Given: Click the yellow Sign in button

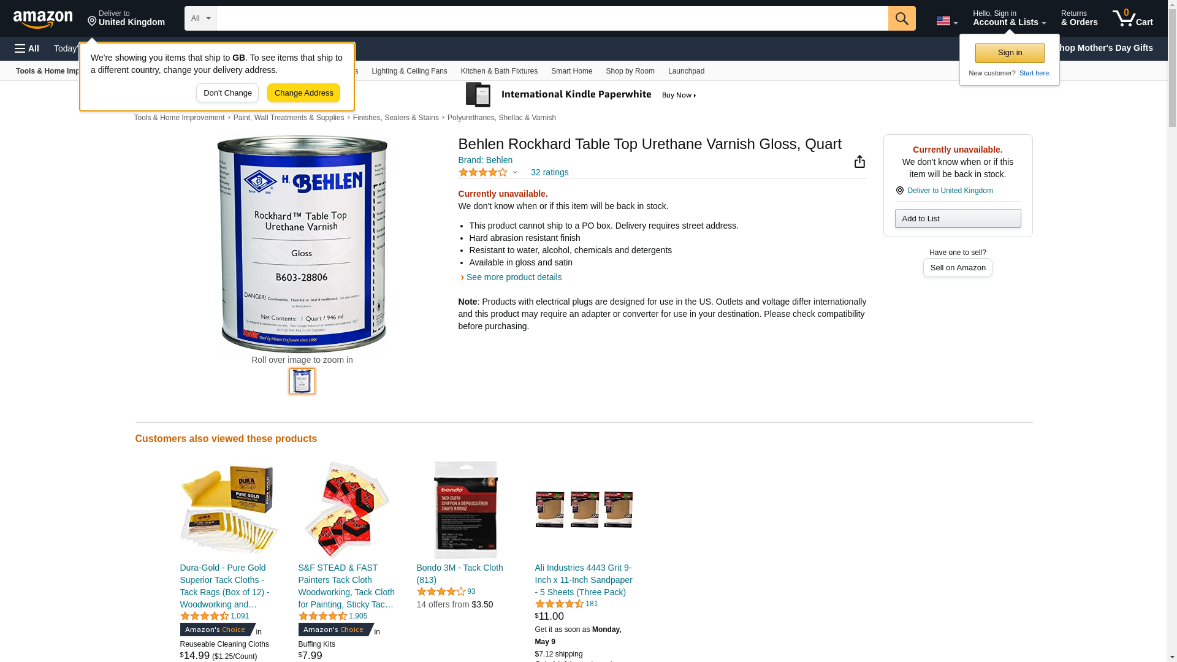Looking at the screenshot, I should [x=1010, y=53].
